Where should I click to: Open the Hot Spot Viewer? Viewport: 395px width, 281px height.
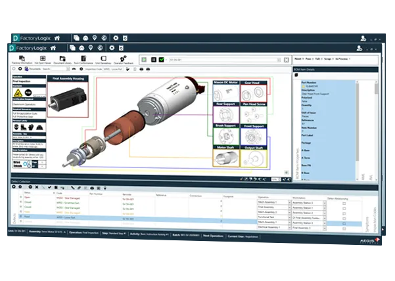[x=43, y=60]
